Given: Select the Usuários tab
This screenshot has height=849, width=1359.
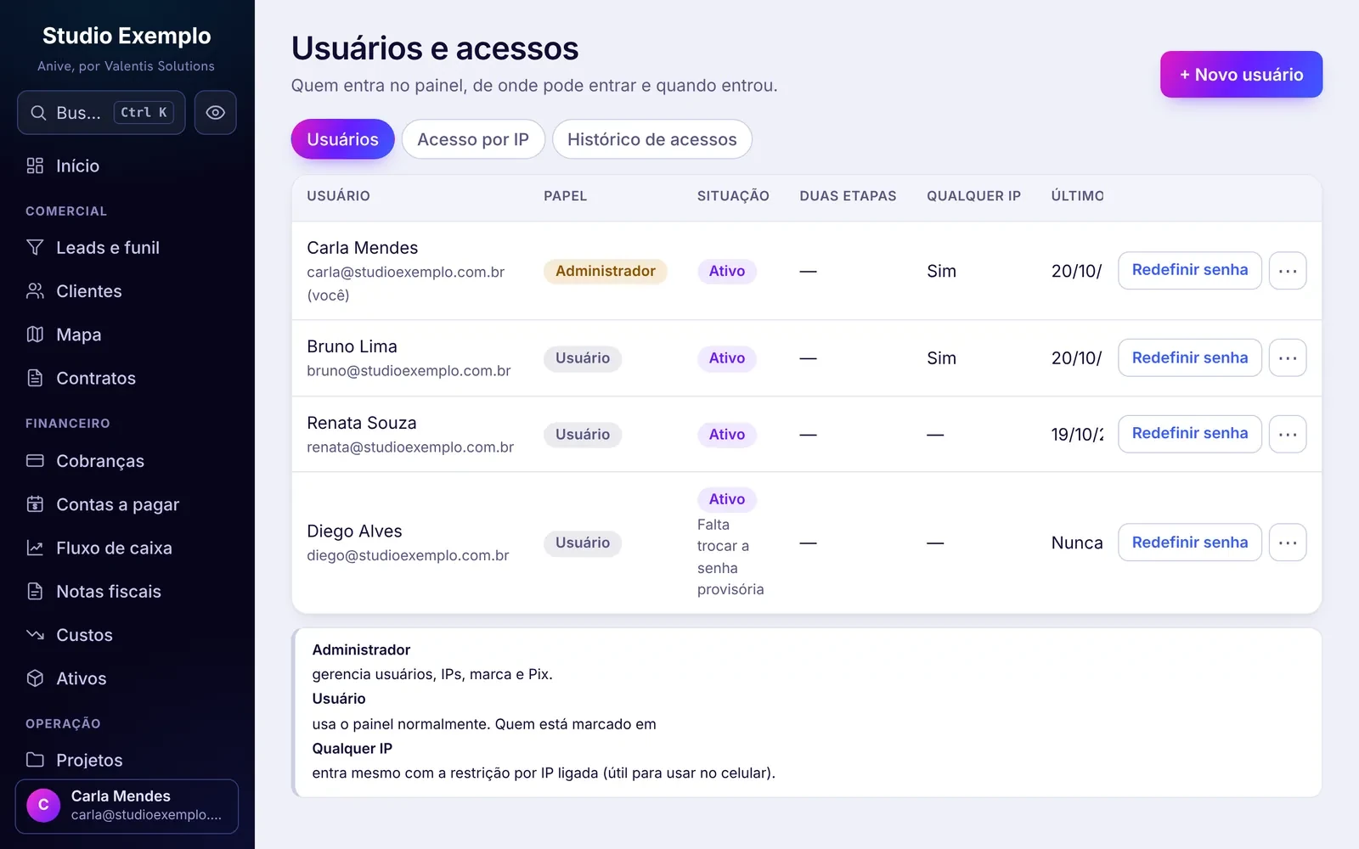Looking at the screenshot, I should click(x=343, y=139).
